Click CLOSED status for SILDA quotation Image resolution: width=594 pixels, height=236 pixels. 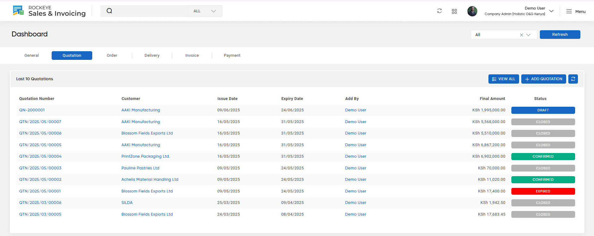pyautogui.click(x=543, y=203)
